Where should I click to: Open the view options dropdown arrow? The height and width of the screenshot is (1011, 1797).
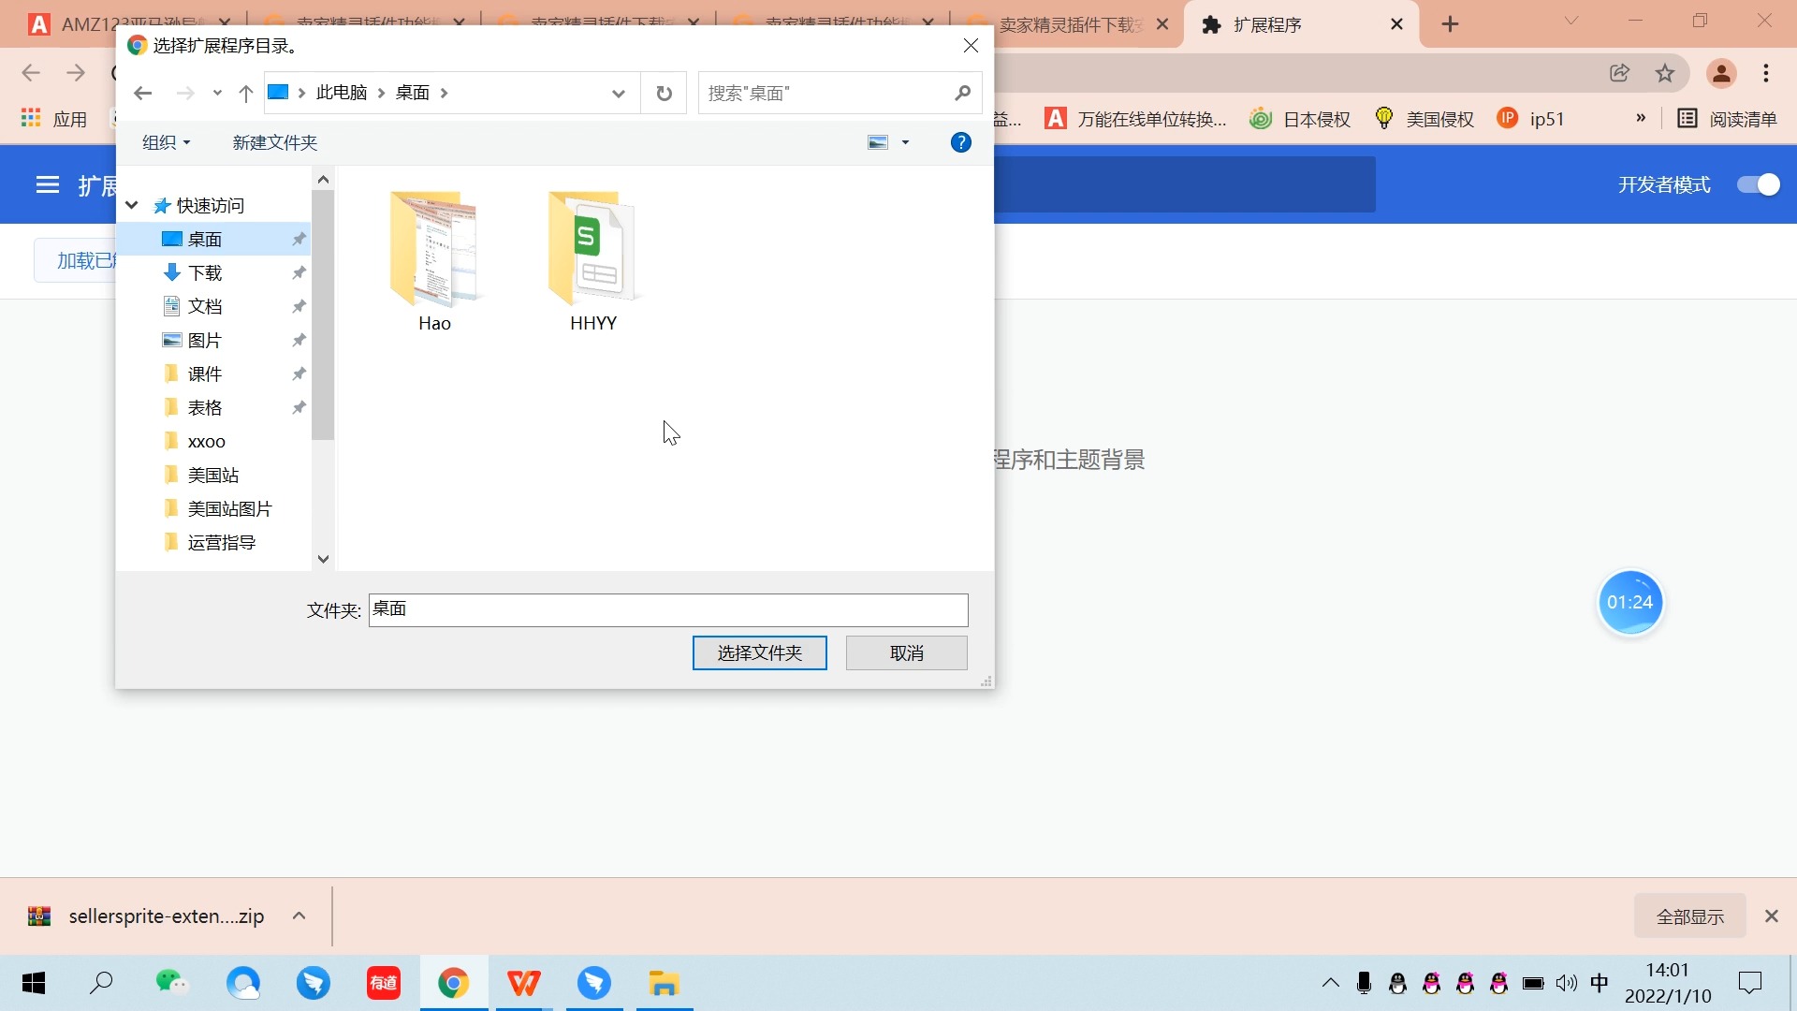click(x=905, y=142)
